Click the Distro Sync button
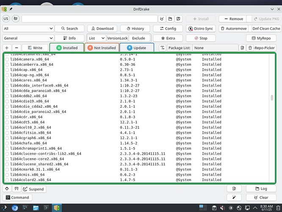 [201, 28]
